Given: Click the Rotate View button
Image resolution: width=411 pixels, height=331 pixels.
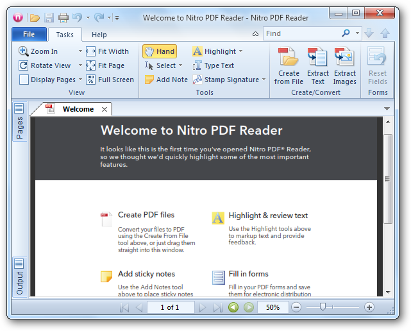Looking at the screenshot, I should click(x=45, y=65).
